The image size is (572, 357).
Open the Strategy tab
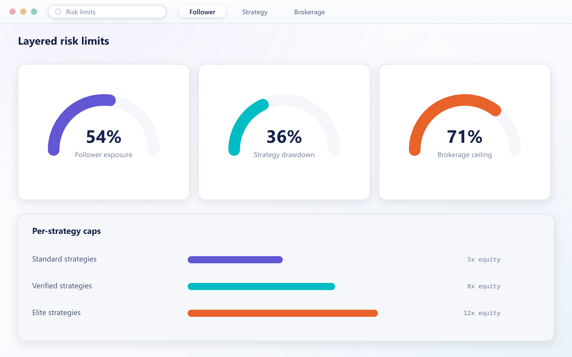[x=255, y=12]
